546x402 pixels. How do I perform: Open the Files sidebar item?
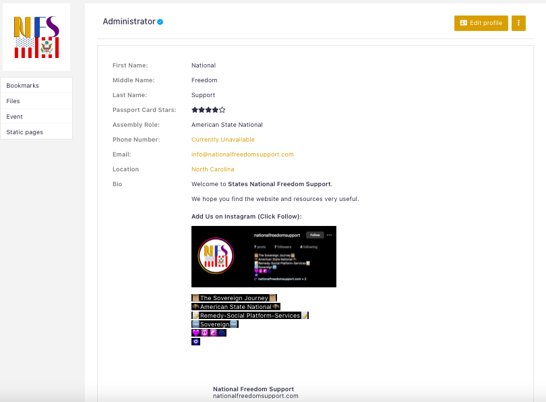36,101
